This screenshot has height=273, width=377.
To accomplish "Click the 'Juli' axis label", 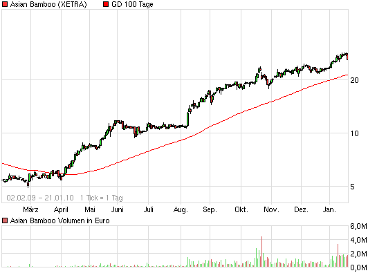I will click(x=148, y=209).
